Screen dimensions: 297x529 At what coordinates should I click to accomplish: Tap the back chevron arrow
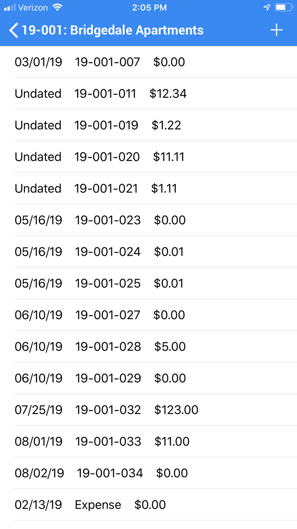(x=14, y=30)
